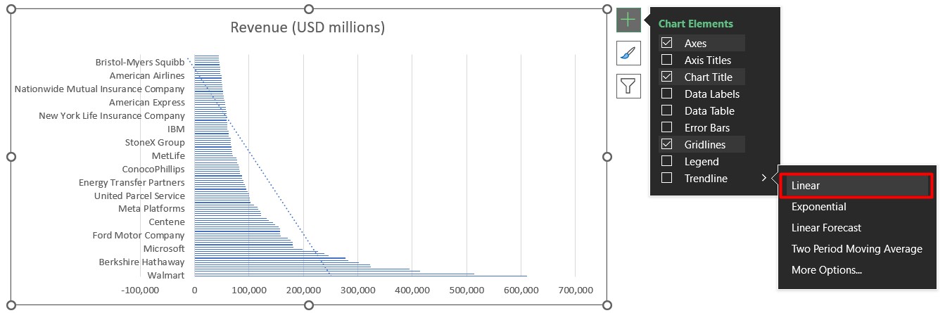Click the 300,000 value axis label
Screen dimensions: 945x313
[358, 290]
